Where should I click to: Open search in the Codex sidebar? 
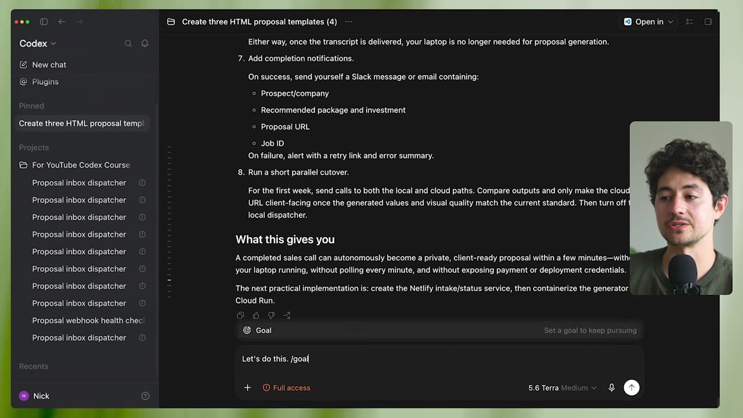pos(128,44)
